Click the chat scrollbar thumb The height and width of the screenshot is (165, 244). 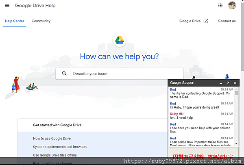(x=236, y=93)
